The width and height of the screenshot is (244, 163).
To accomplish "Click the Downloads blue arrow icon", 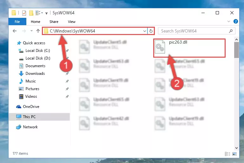I will [x=21, y=74].
